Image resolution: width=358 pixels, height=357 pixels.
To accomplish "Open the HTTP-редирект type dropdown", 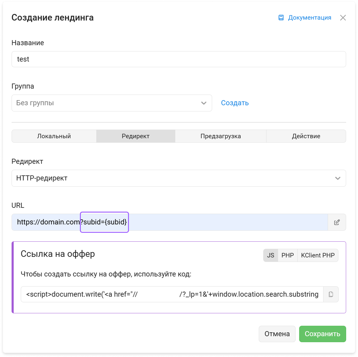I will pyautogui.click(x=179, y=178).
